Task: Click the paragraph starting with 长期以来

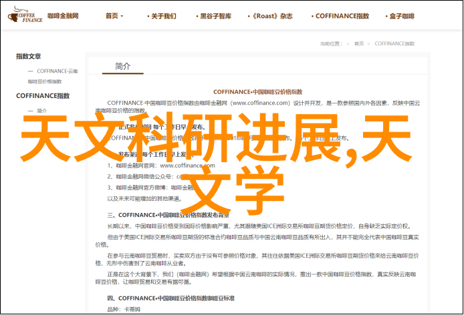Action: coord(259,226)
